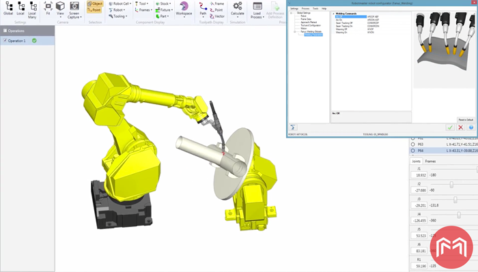The width and height of the screenshot is (478, 272).
Task: Open Global settings in the ribbon
Action: click(8, 8)
